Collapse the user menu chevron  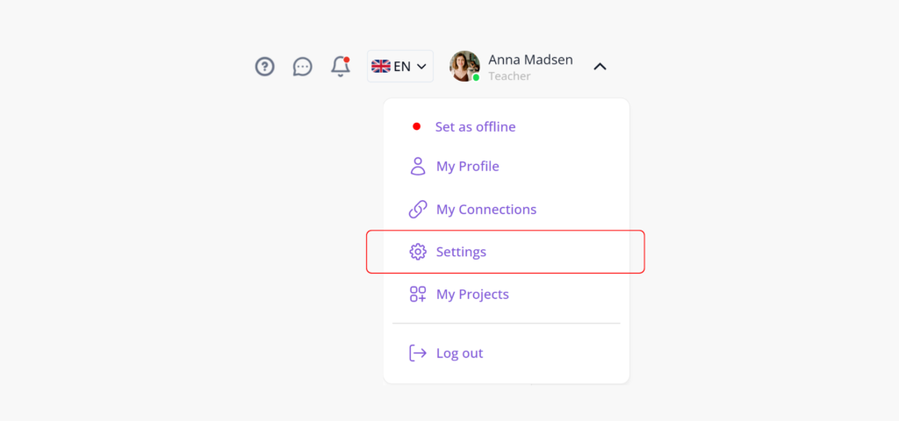pyautogui.click(x=600, y=67)
